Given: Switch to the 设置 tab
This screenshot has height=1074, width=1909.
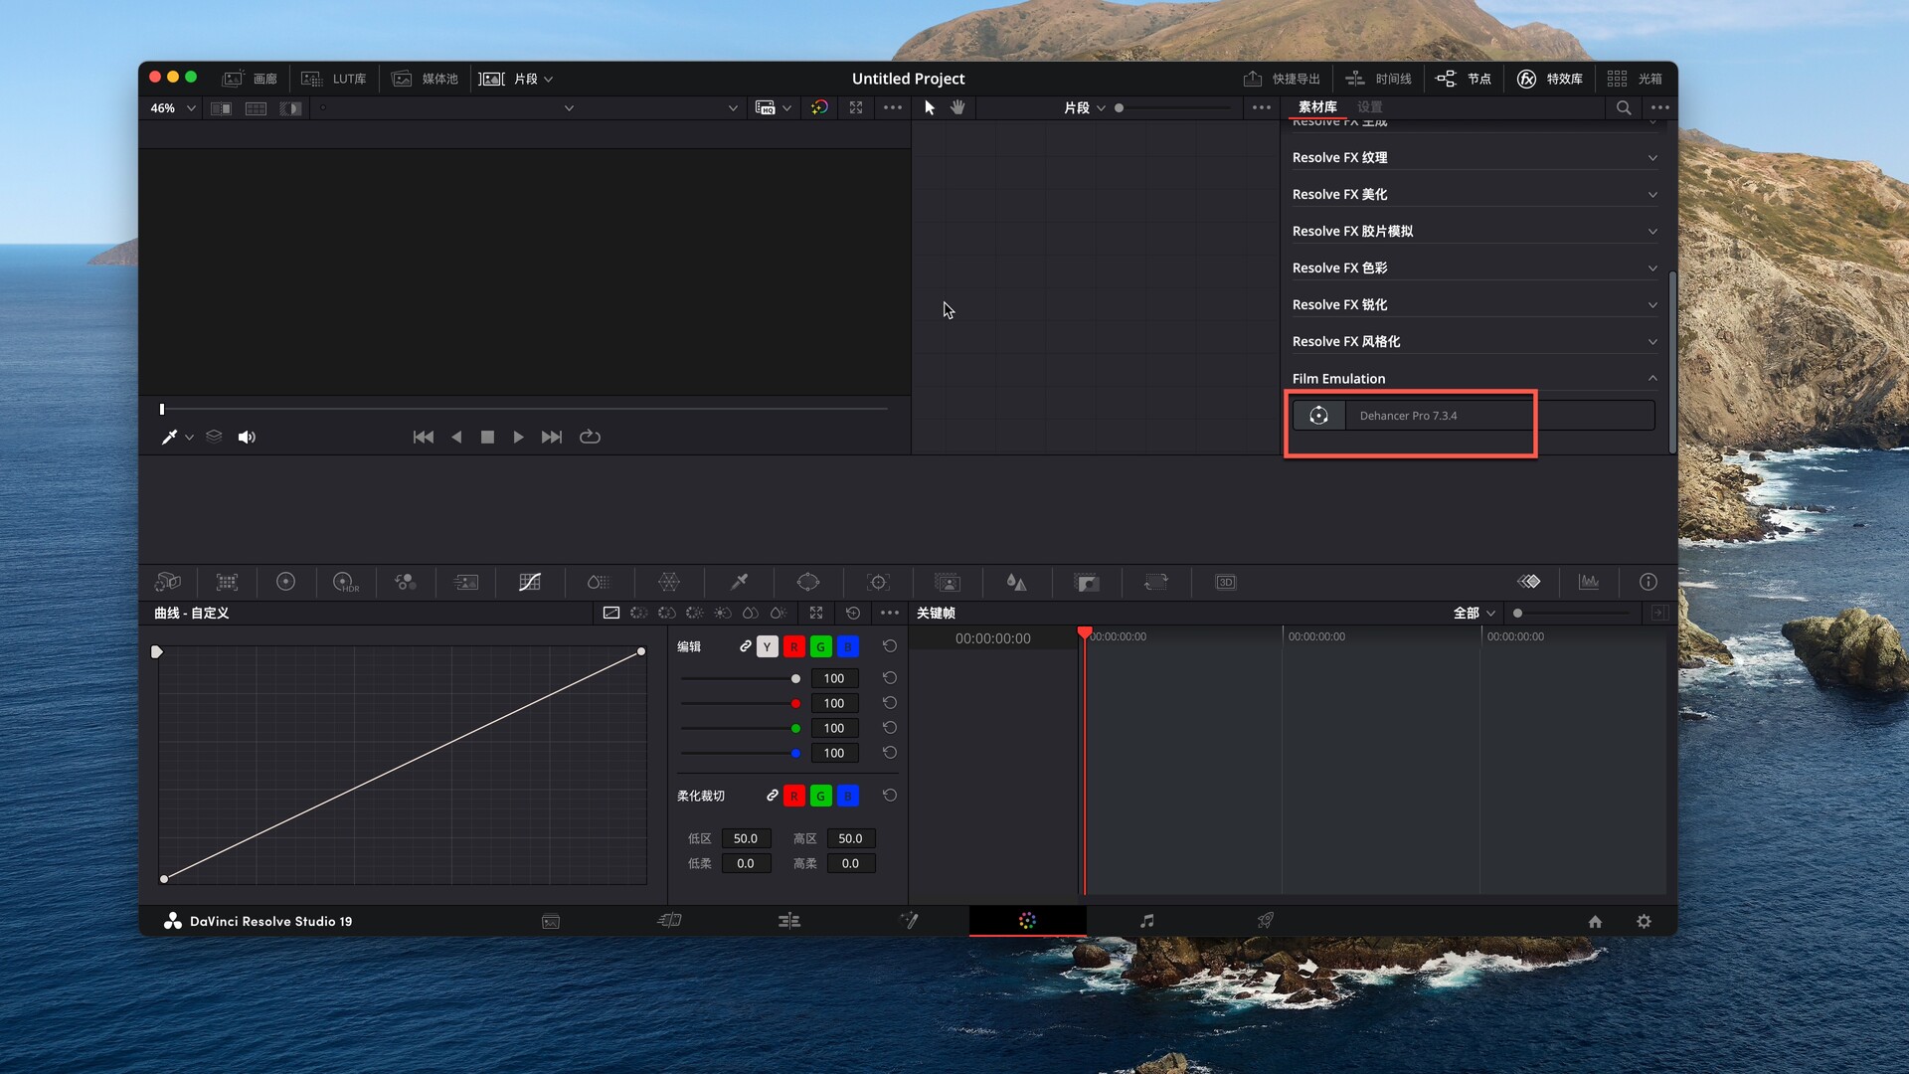Looking at the screenshot, I should (x=1369, y=107).
